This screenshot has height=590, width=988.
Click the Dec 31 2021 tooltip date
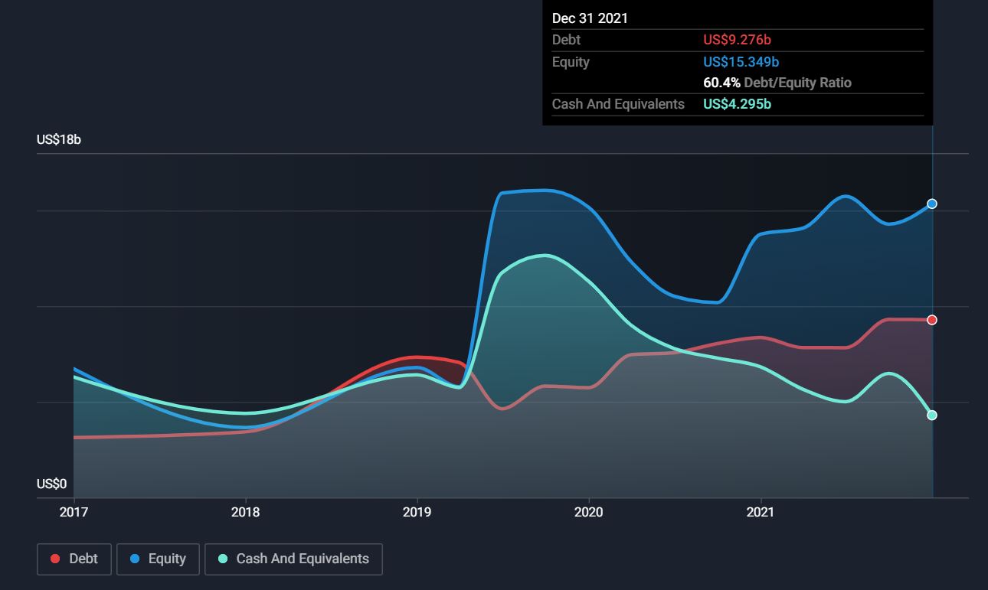pos(590,18)
